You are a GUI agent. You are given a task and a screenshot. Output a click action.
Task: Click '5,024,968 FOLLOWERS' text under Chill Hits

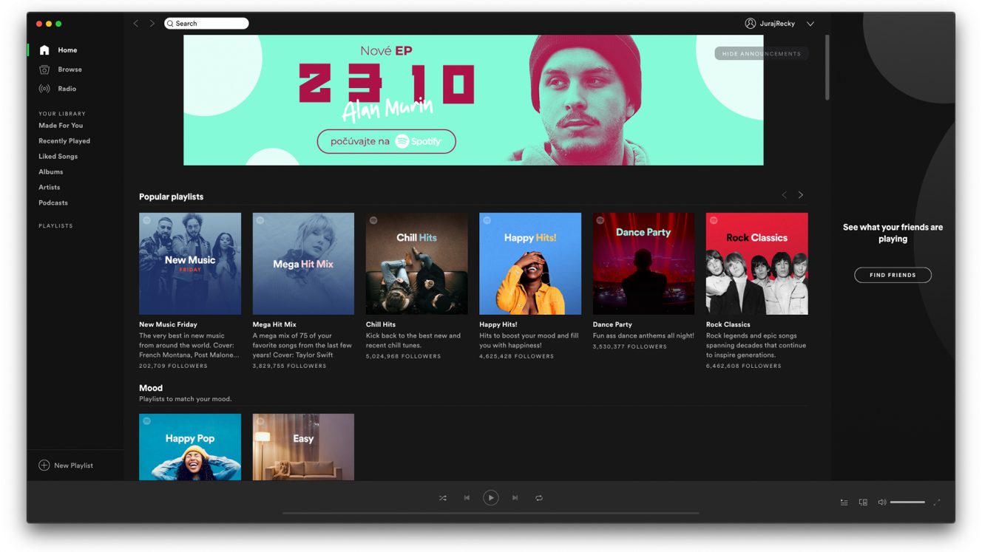click(403, 356)
